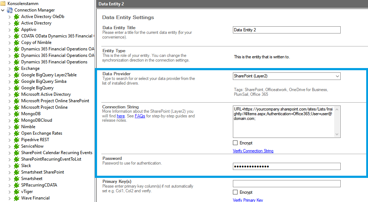Click into the Password field

point(286,166)
